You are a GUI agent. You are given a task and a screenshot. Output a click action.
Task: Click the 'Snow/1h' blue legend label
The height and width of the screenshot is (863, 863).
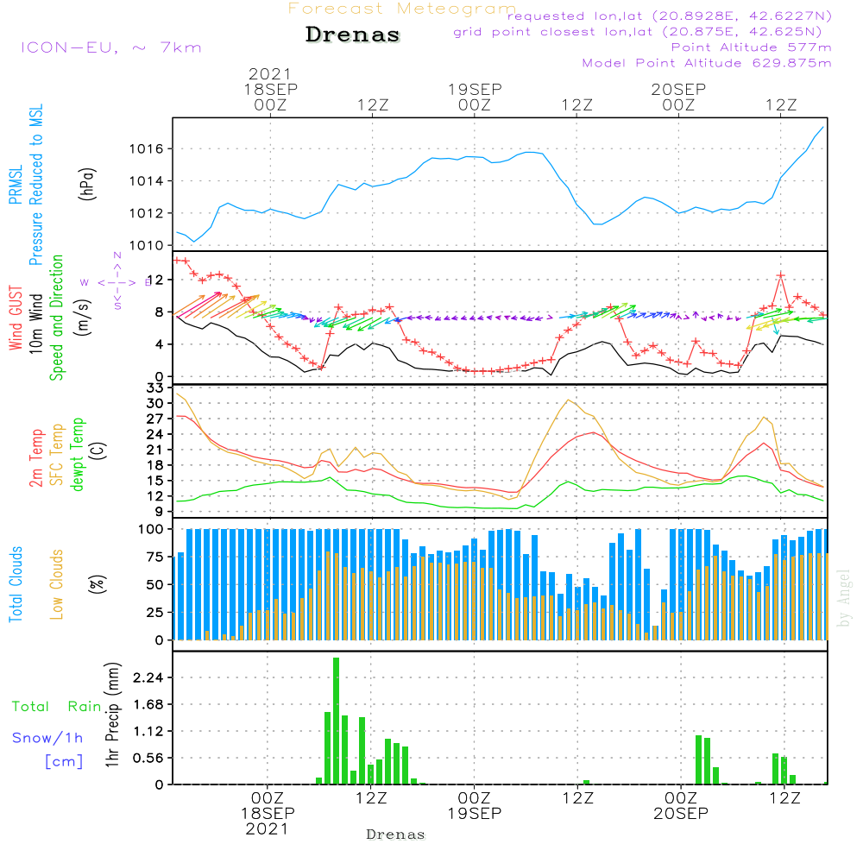click(47, 738)
